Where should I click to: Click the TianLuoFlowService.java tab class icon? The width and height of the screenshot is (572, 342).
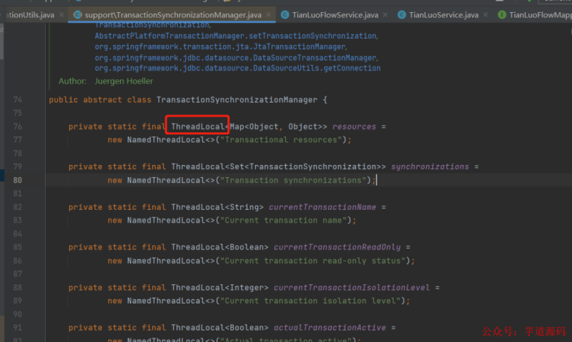(285, 15)
